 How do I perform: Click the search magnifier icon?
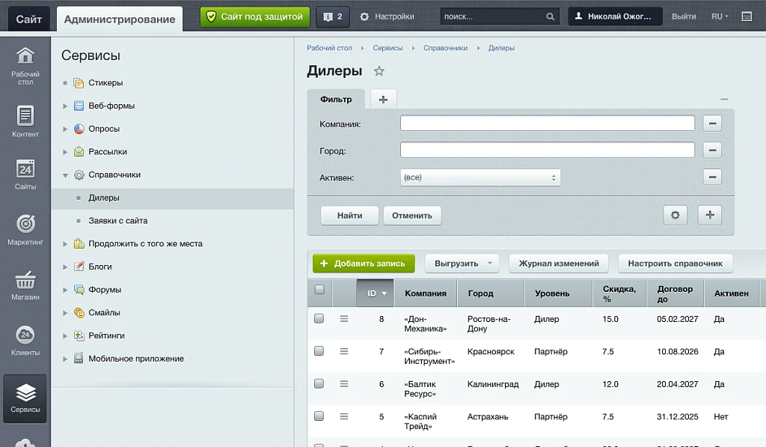pos(550,16)
